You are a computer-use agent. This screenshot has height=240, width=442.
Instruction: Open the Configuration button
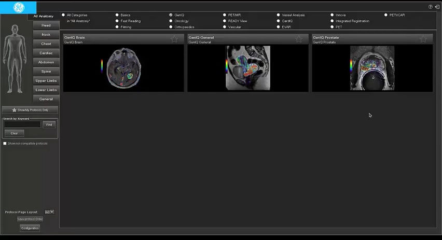coord(30,228)
